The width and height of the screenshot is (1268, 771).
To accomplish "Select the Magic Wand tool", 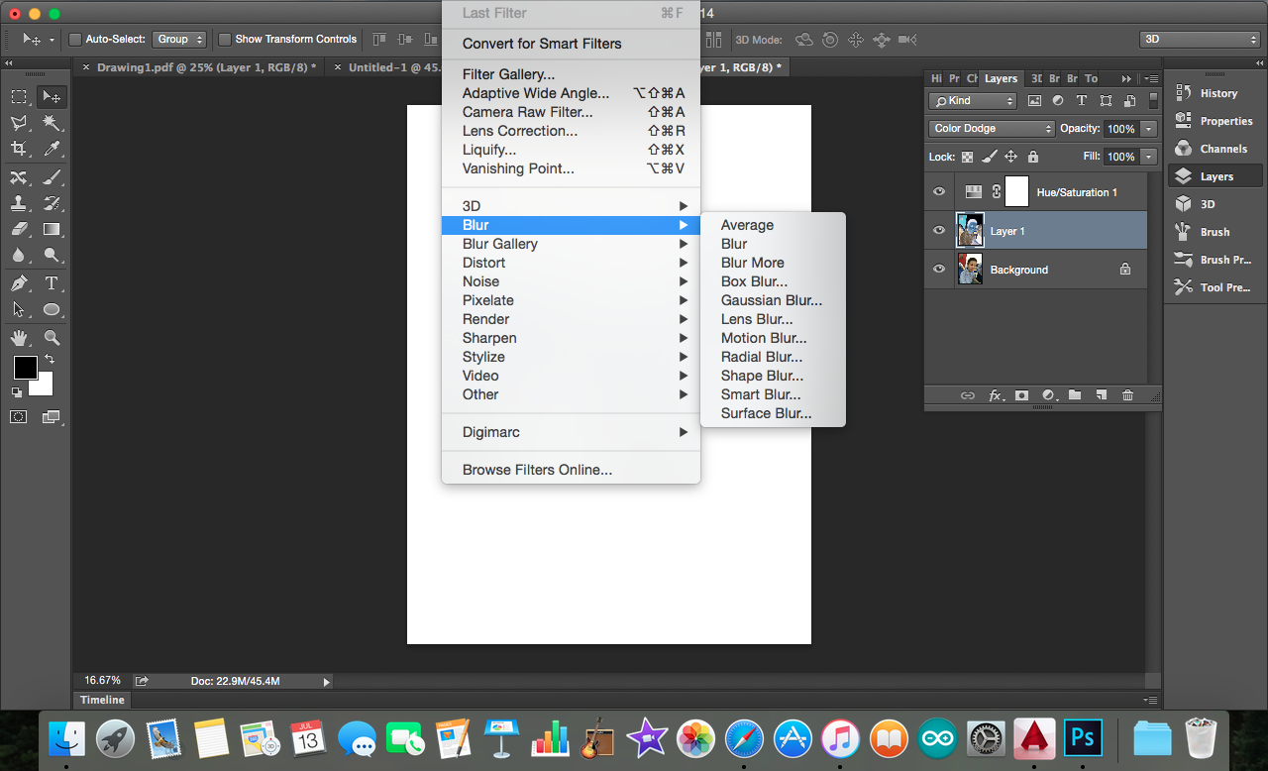I will click(52, 123).
